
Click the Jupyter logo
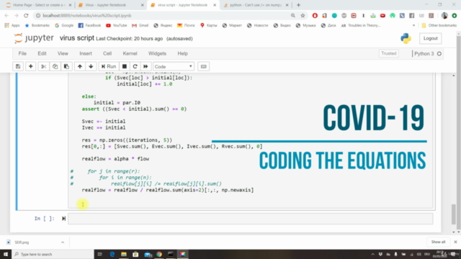(34, 38)
